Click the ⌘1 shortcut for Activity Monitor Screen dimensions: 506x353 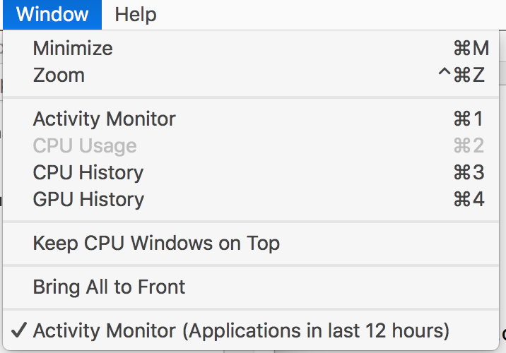[x=469, y=119]
